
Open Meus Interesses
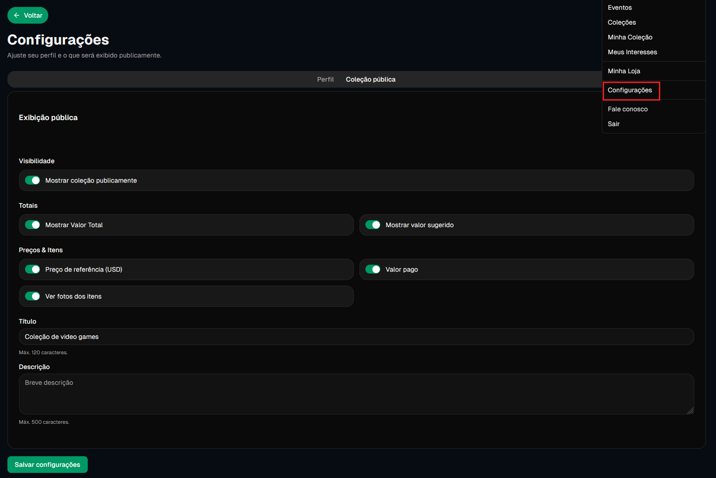pos(632,52)
